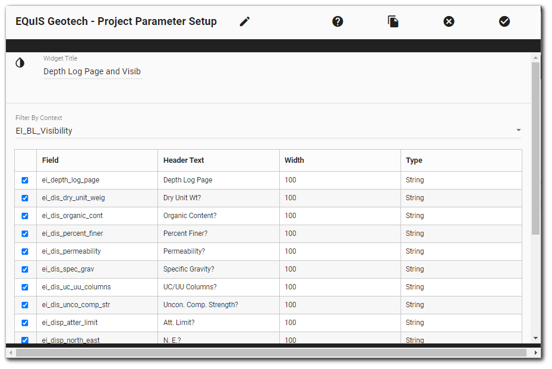Click the edit pencil icon in title bar

[x=244, y=21]
